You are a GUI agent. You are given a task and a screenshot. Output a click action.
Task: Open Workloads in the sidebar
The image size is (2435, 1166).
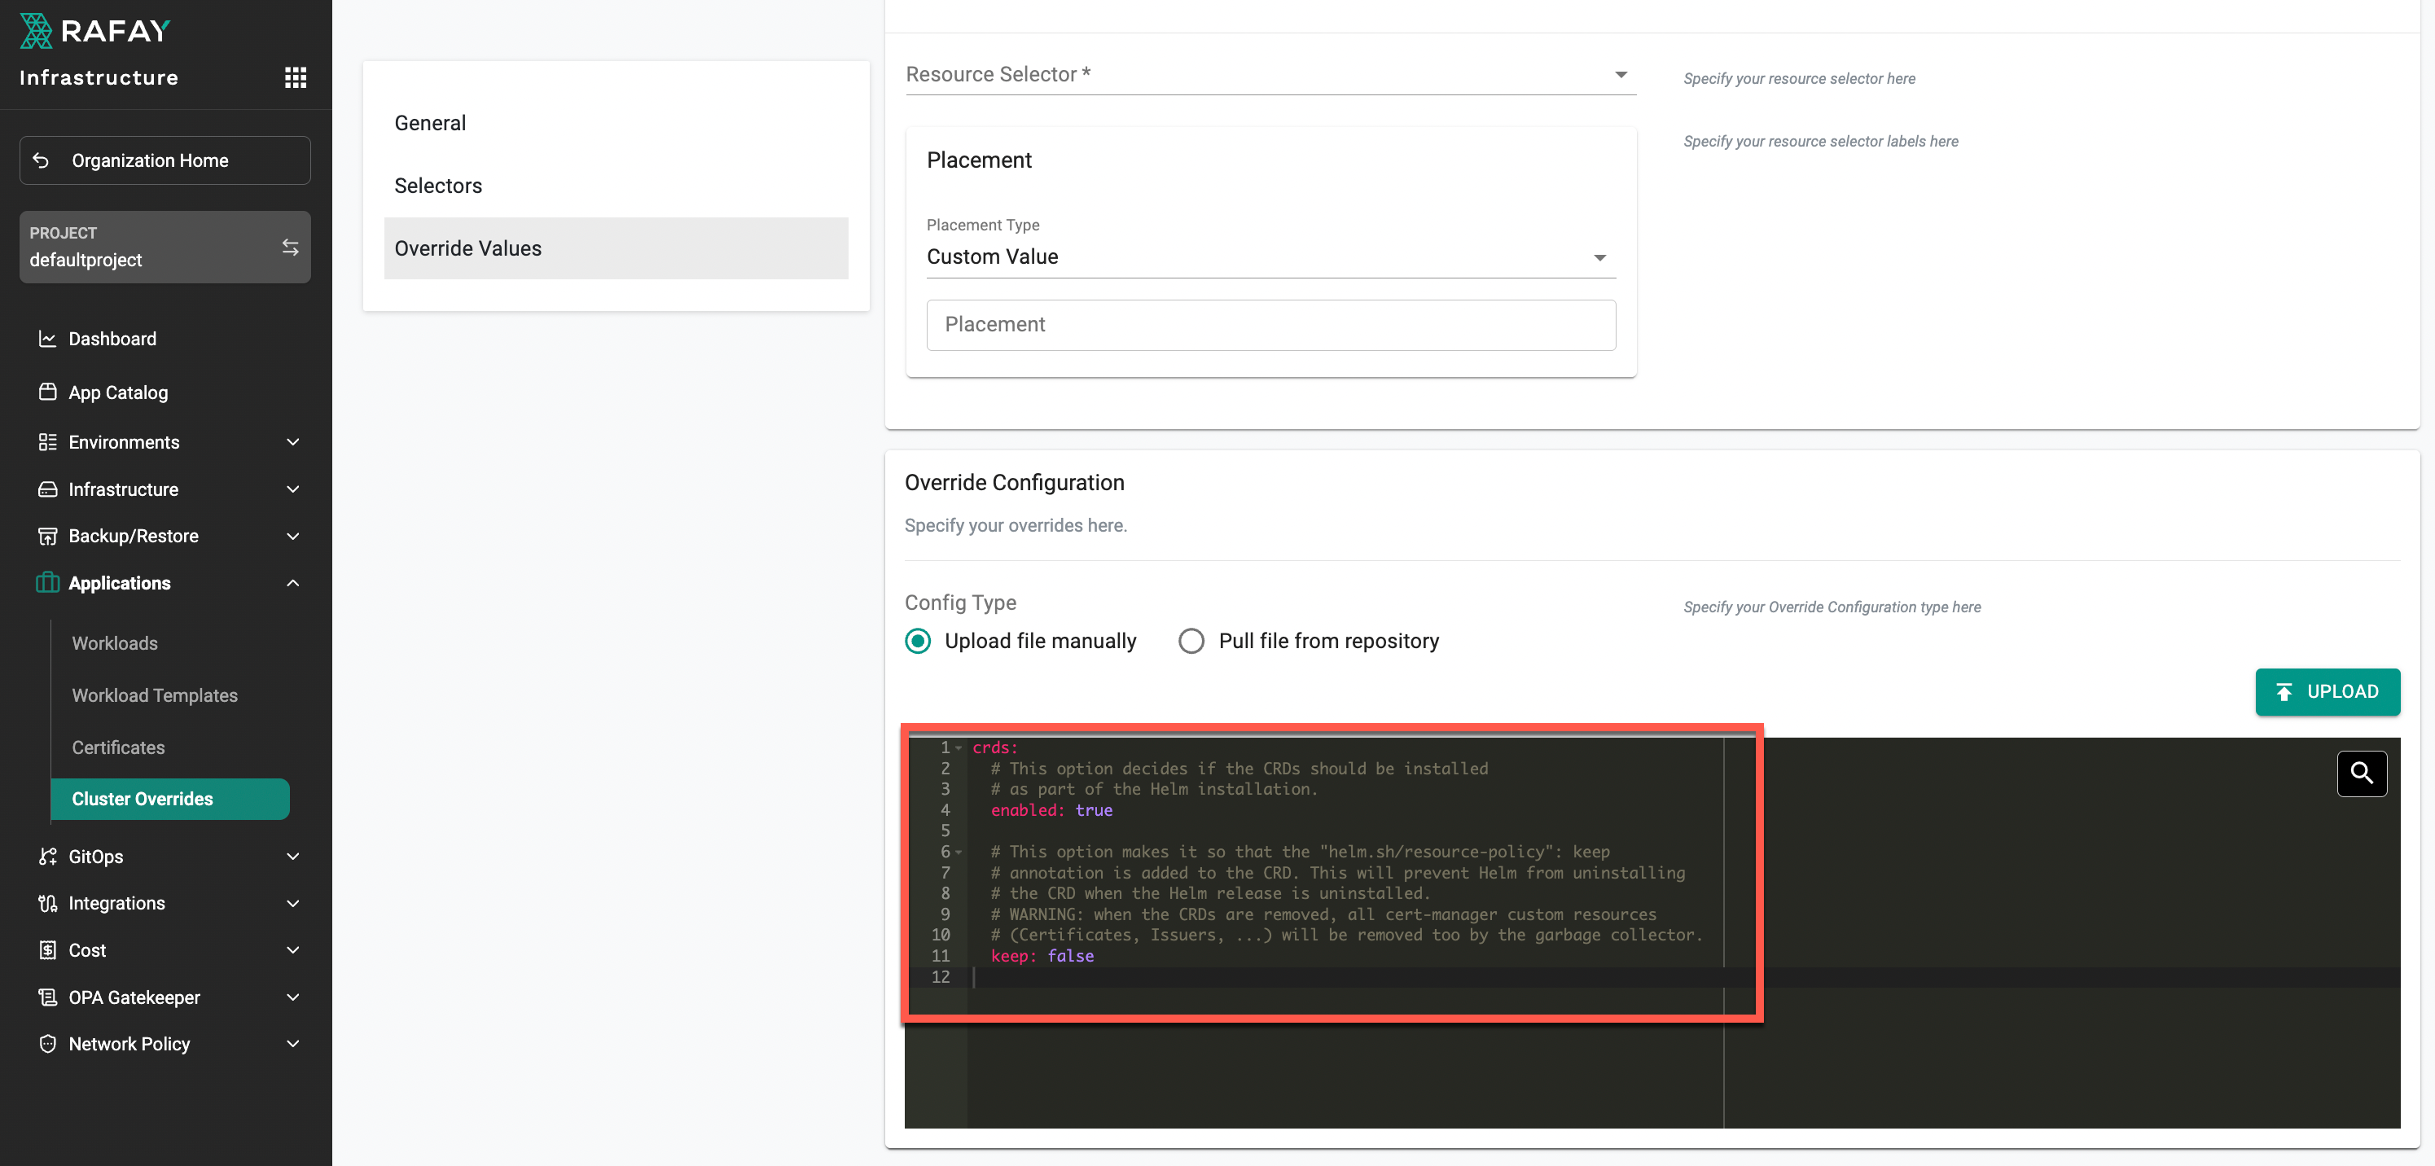[x=114, y=643]
